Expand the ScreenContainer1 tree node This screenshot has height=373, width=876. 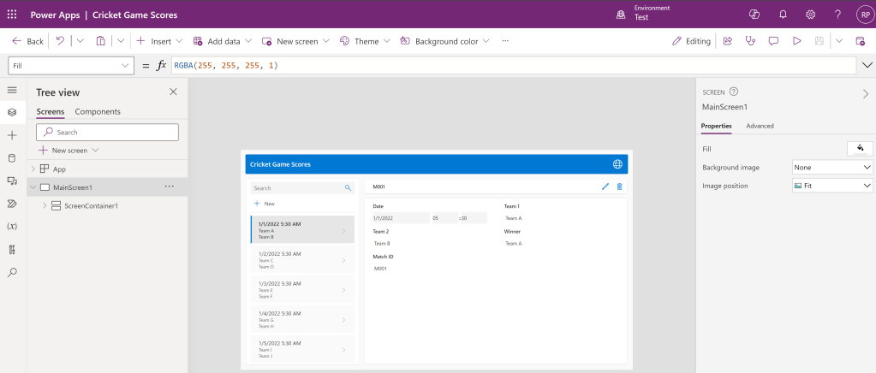(45, 205)
